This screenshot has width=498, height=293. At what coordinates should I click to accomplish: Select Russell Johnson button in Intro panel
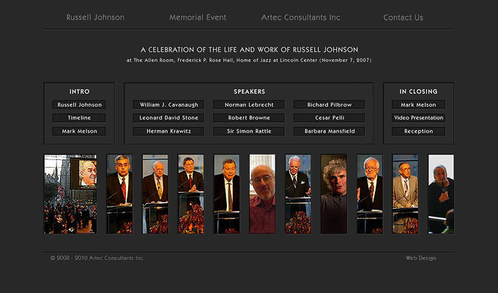coord(79,105)
